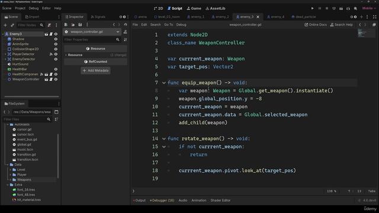Open the Shader Editor bottom panel

(220, 201)
